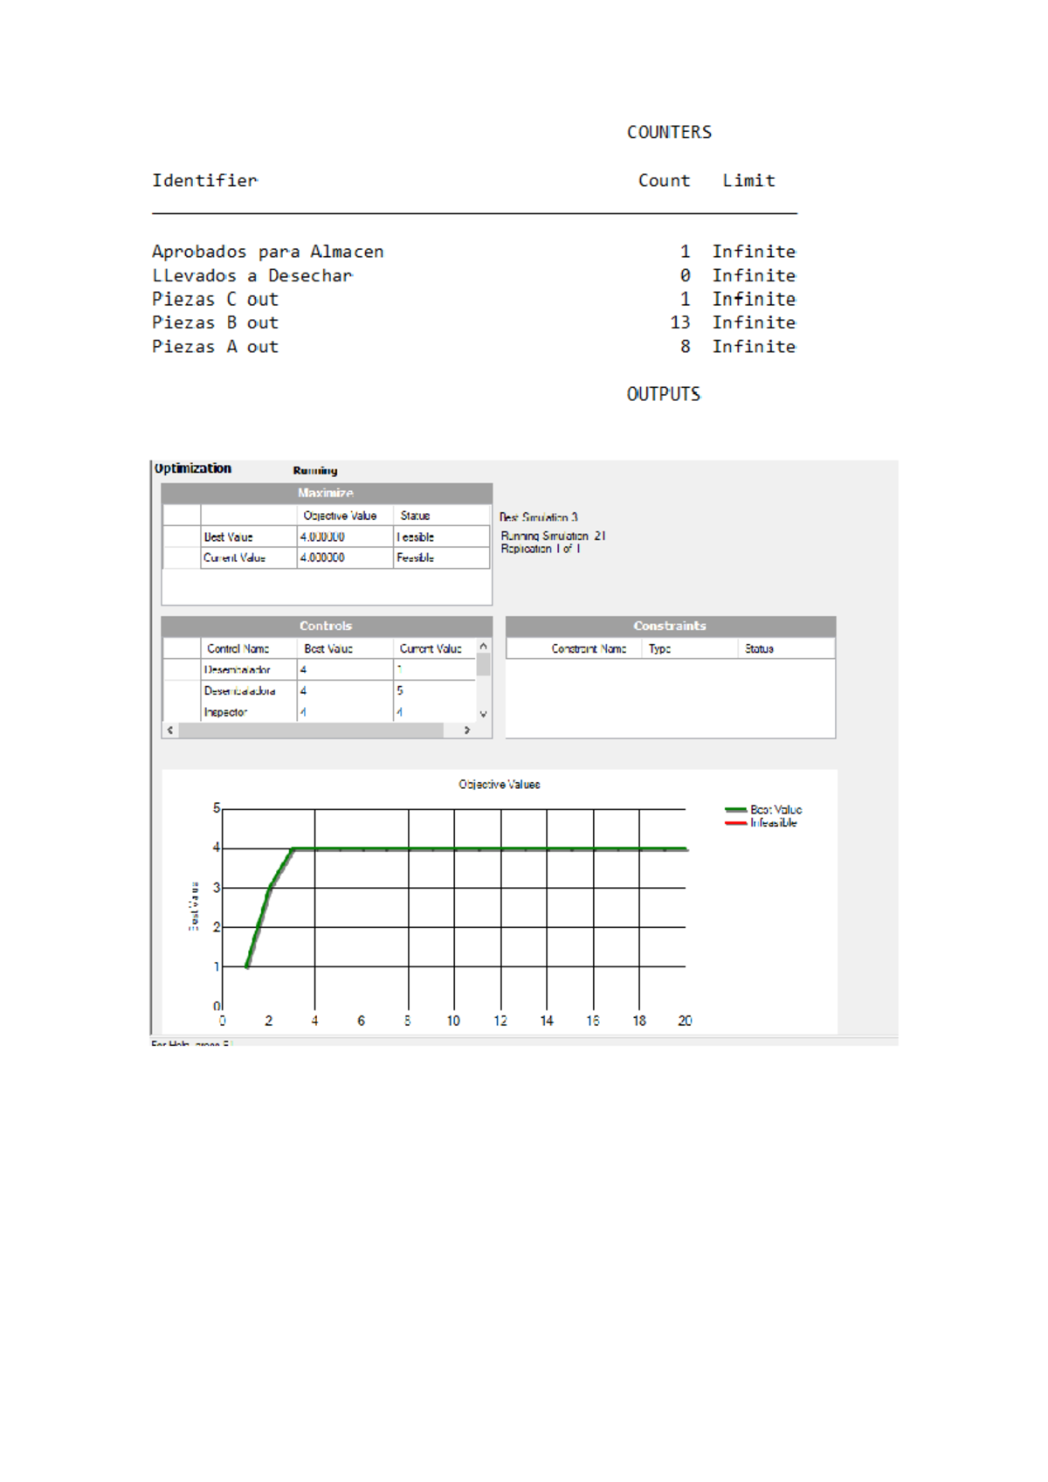Select the Constraints panel header

(670, 626)
